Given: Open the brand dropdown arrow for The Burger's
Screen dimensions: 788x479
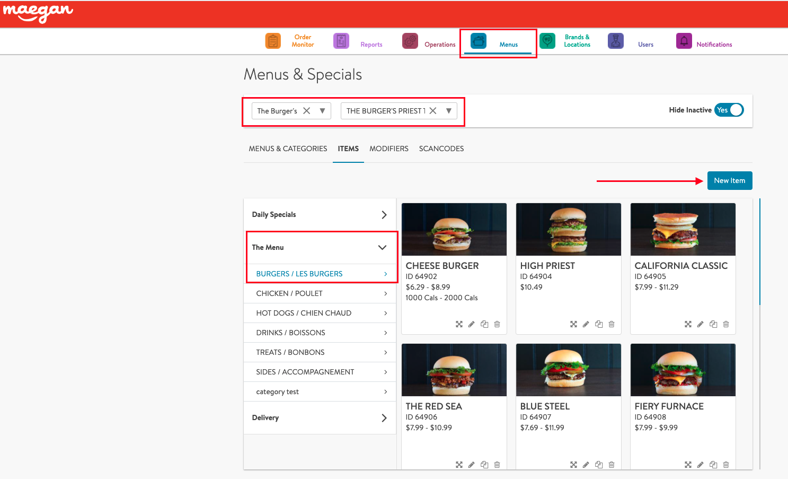Looking at the screenshot, I should tap(322, 111).
